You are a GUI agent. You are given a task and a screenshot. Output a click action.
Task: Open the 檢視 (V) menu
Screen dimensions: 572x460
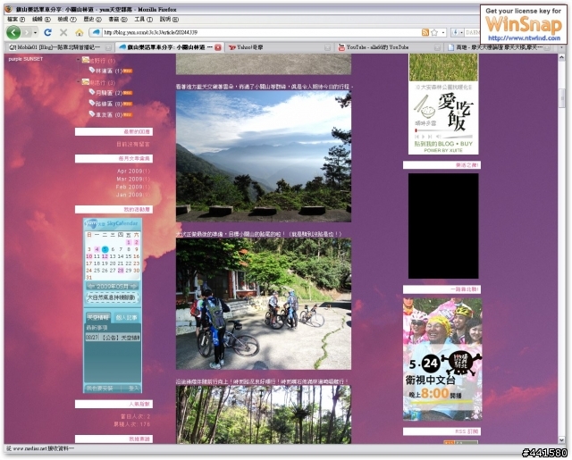click(67, 20)
